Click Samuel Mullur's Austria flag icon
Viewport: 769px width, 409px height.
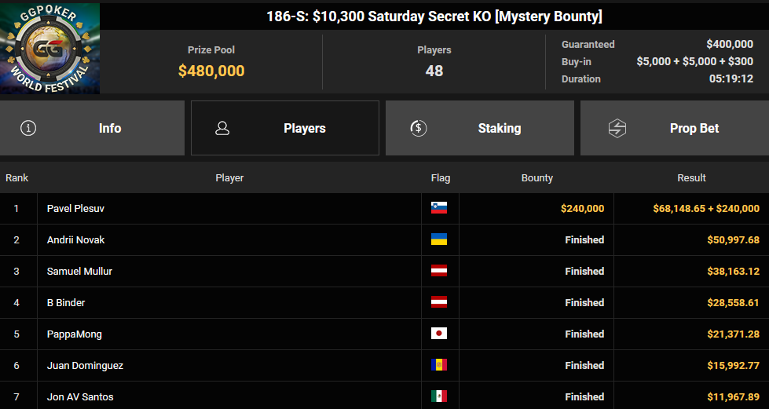coord(439,271)
